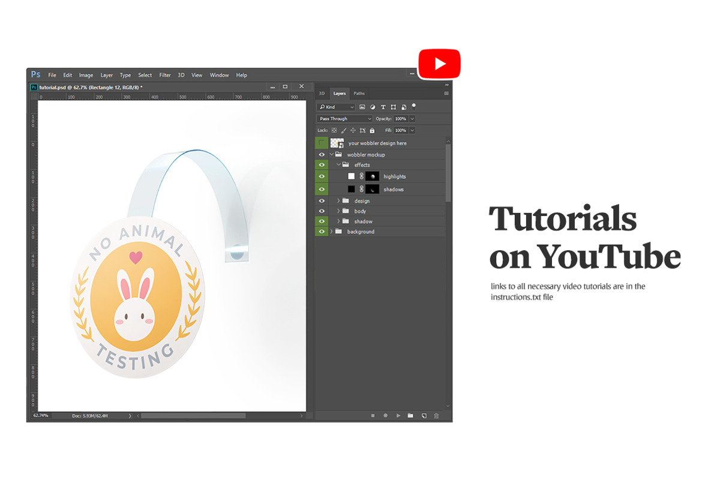Click the YouTube play logo
720x480 pixels.
click(x=439, y=64)
